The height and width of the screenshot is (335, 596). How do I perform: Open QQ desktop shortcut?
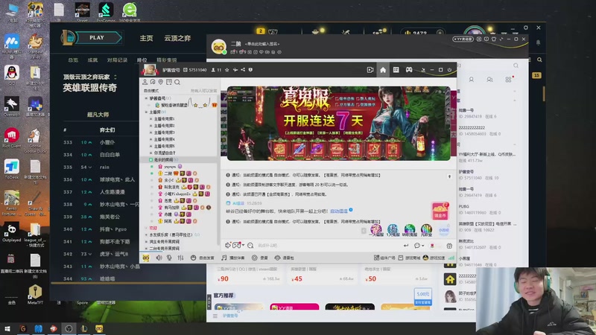pyautogui.click(x=12, y=75)
